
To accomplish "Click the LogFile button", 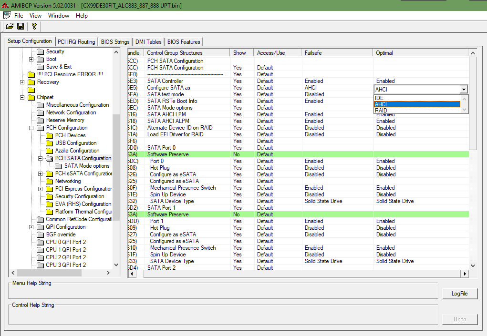I will point(460,294).
